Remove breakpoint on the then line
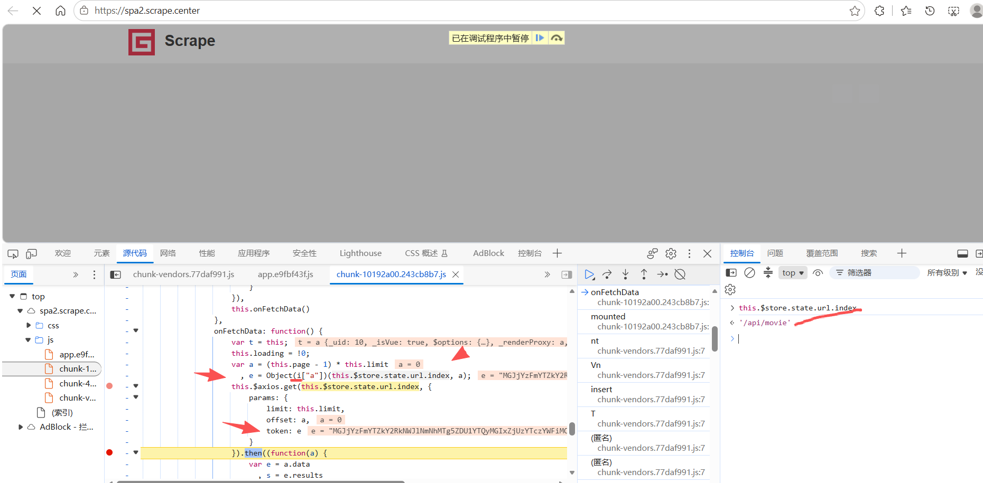983x483 pixels. coord(109,452)
